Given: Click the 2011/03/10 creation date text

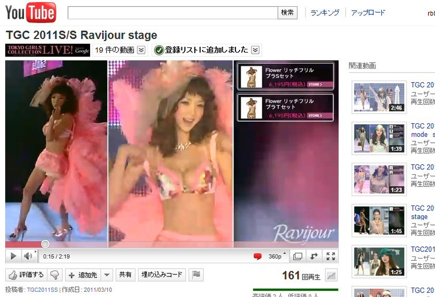Looking at the screenshot, I should [97, 290].
